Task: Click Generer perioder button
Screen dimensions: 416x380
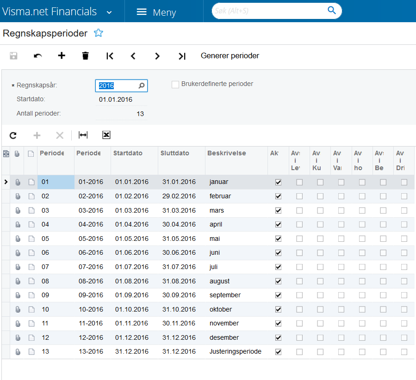Action: [230, 55]
